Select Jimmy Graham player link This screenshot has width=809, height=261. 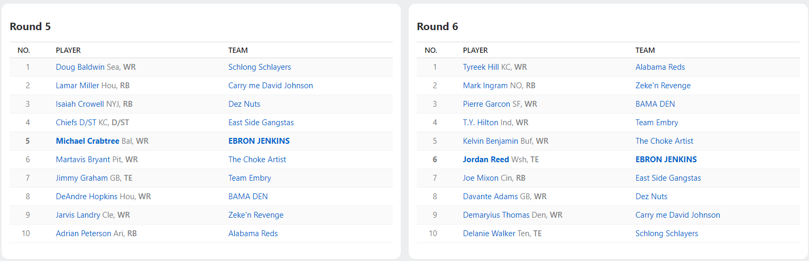coord(81,178)
